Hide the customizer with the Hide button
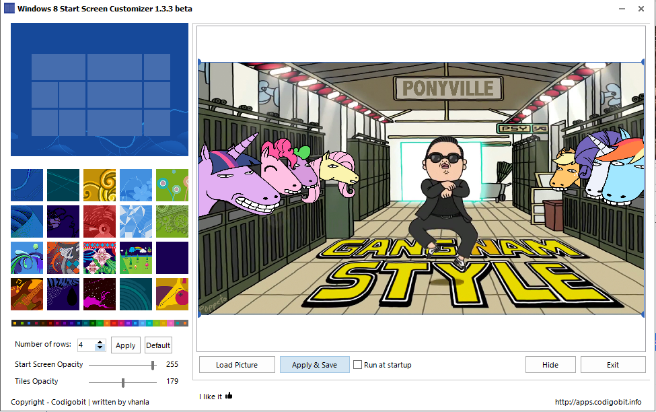The image size is (656, 412). click(x=550, y=365)
